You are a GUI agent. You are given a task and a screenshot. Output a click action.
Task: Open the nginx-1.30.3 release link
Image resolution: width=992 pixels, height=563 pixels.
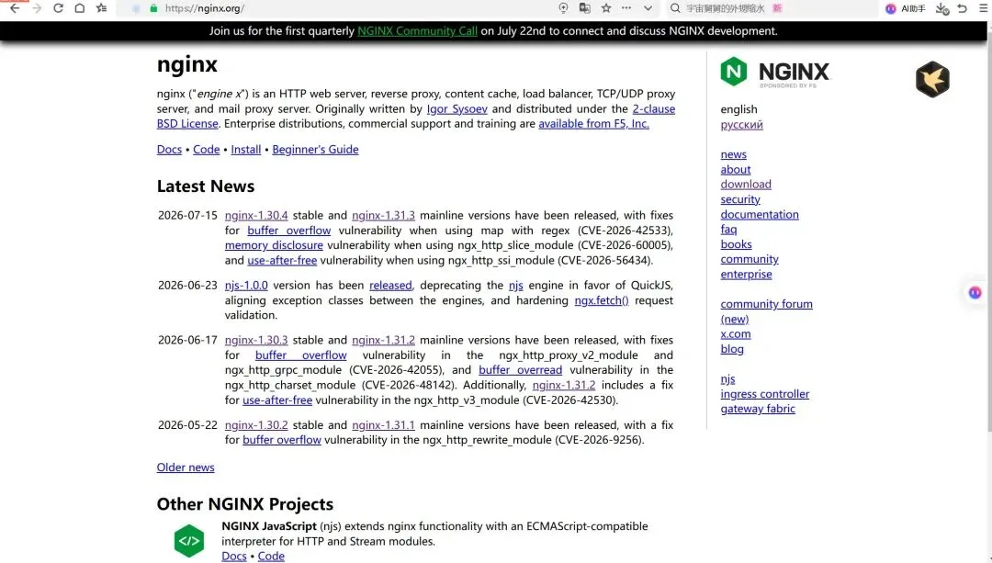256,340
